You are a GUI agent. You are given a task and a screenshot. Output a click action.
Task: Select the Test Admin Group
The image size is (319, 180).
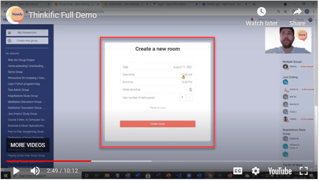(x=18, y=90)
